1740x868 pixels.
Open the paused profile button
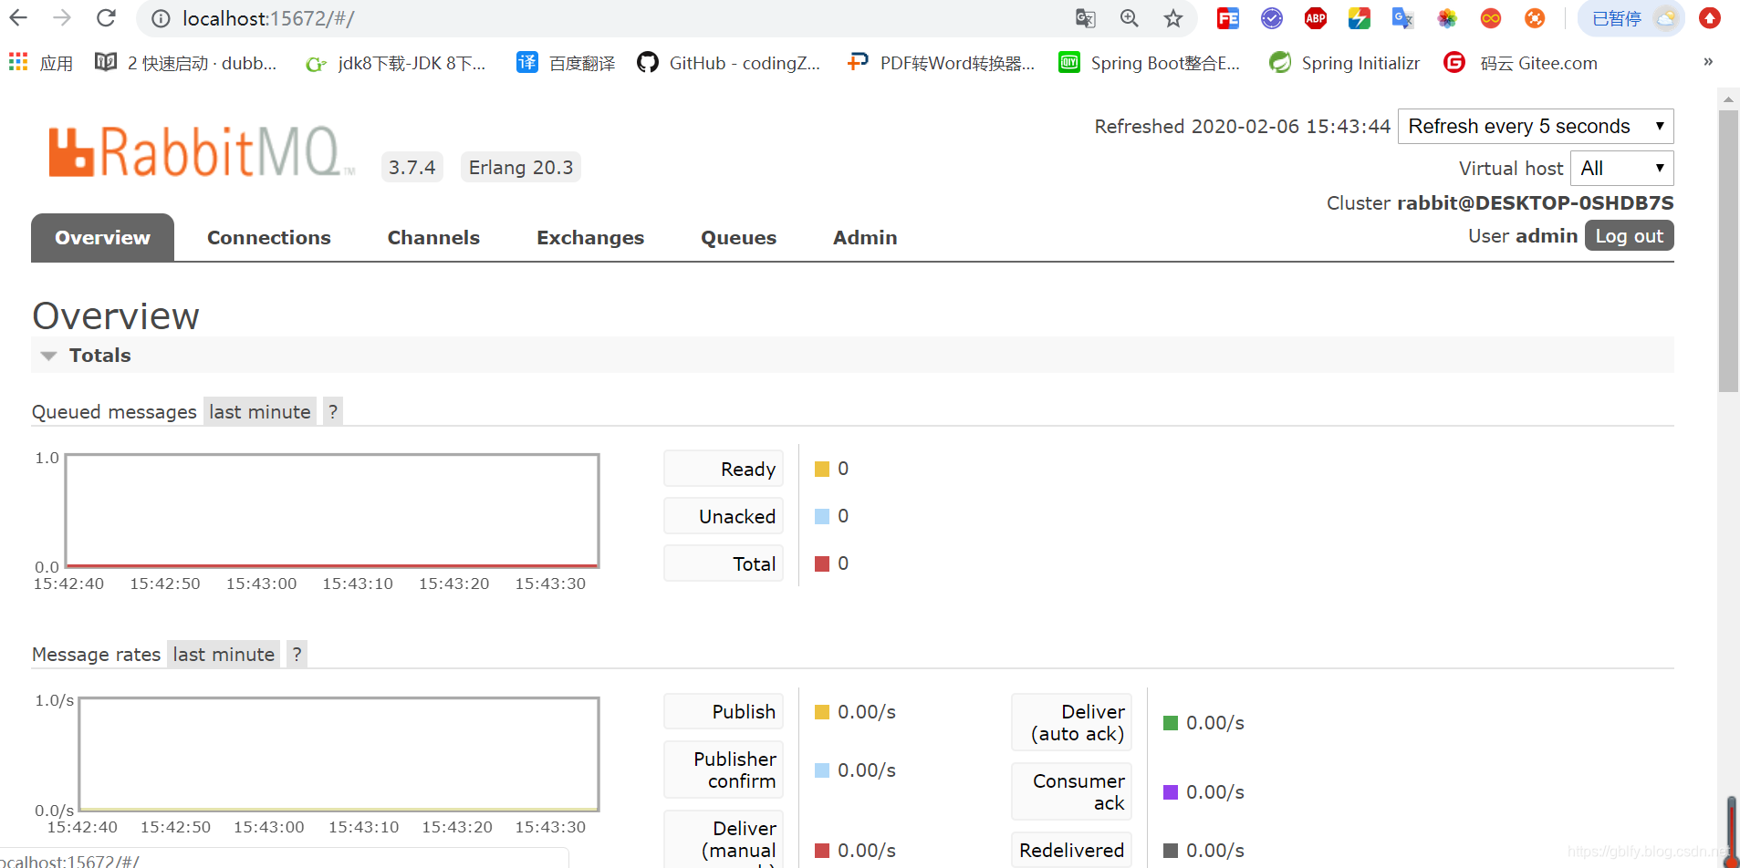coord(1631,18)
